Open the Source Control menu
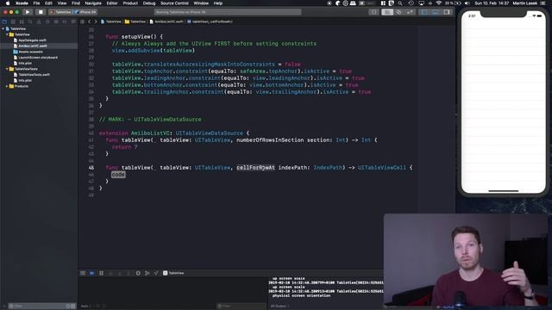This screenshot has height=310, width=552. 174,3
